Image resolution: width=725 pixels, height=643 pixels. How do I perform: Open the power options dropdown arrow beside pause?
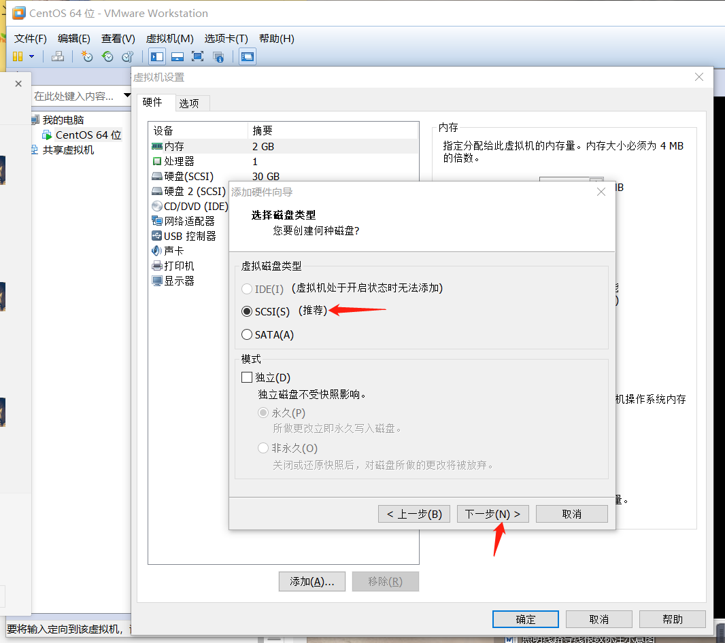coord(31,56)
